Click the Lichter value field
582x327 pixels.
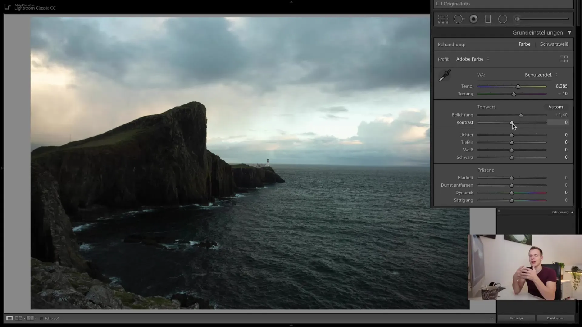pos(566,135)
